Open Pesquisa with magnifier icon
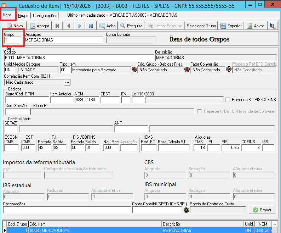Image resolution: width=281 pixels, height=233 pixels. 131,26
